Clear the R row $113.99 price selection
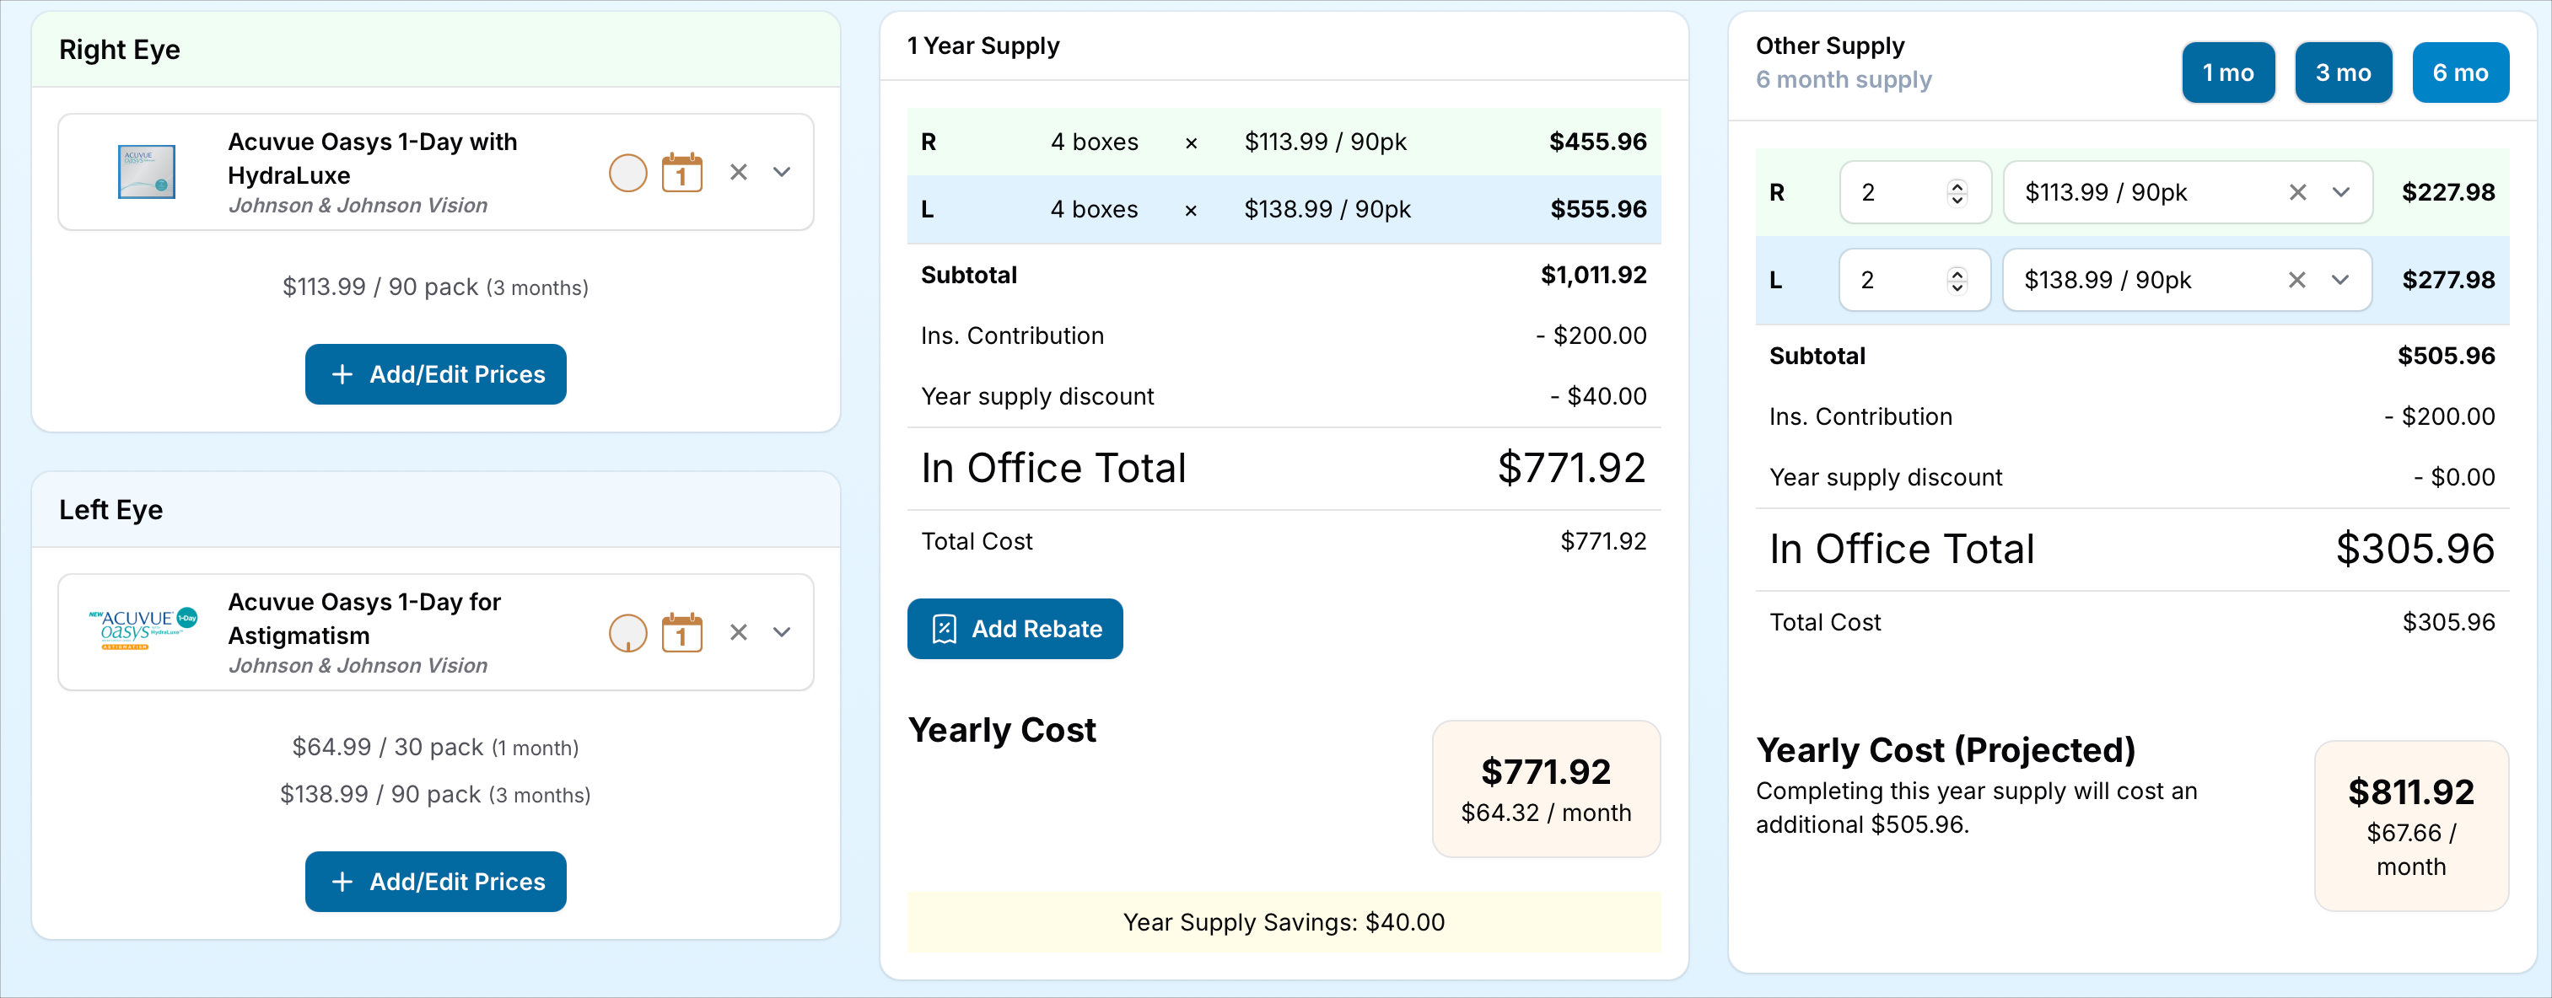 point(2297,192)
